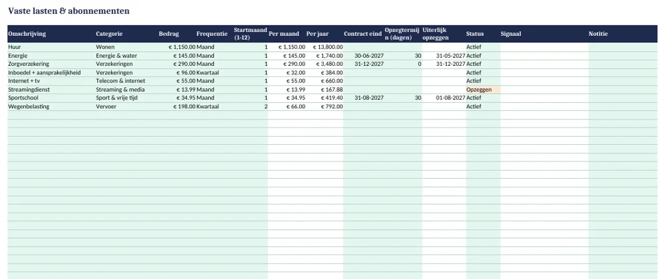
Task: Select the Opzegtermijn 30 cell for Energie
Action: click(403, 55)
